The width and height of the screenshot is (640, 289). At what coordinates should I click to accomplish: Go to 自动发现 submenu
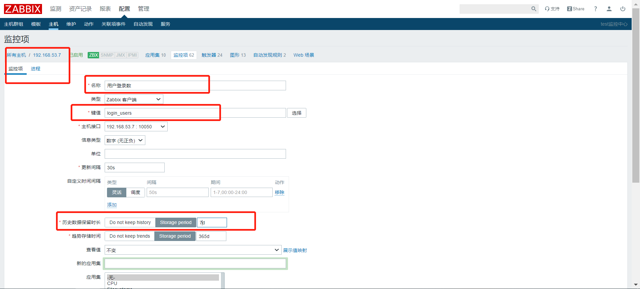(x=143, y=24)
